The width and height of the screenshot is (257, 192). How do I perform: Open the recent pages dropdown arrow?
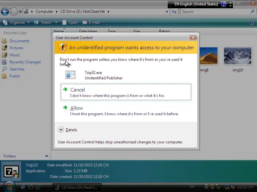point(20,12)
